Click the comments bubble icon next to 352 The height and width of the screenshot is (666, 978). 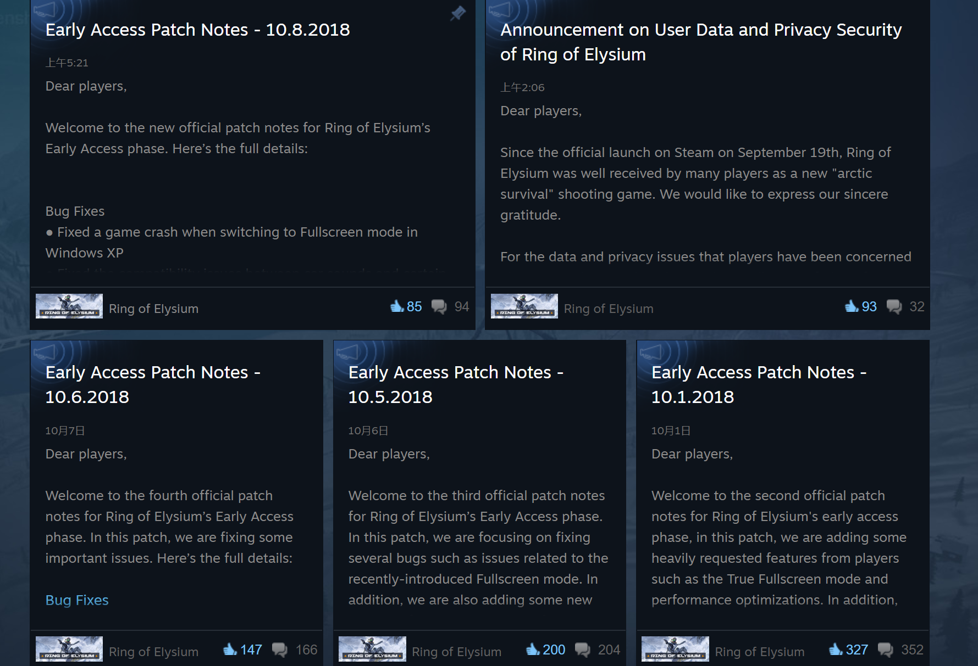(885, 650)
